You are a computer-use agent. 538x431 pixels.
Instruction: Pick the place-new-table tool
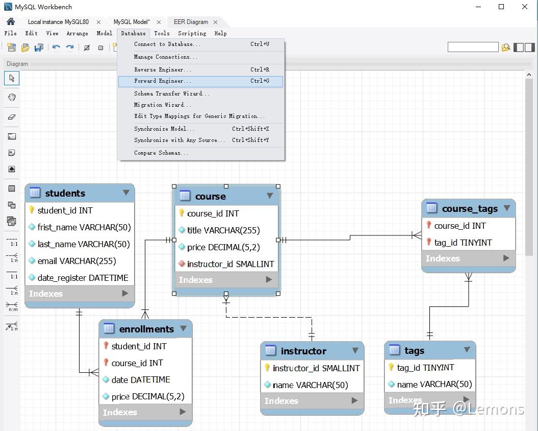click(x=11, y=186)
